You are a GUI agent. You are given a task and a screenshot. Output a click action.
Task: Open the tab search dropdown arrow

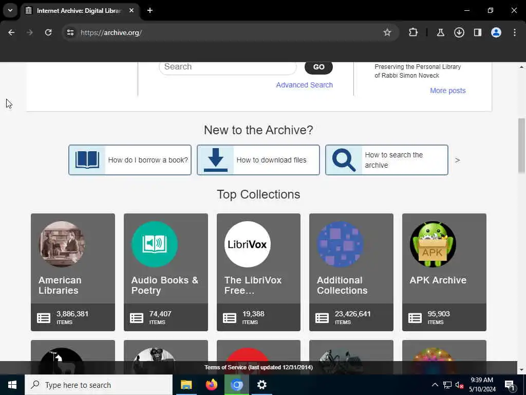coord(10,10)
